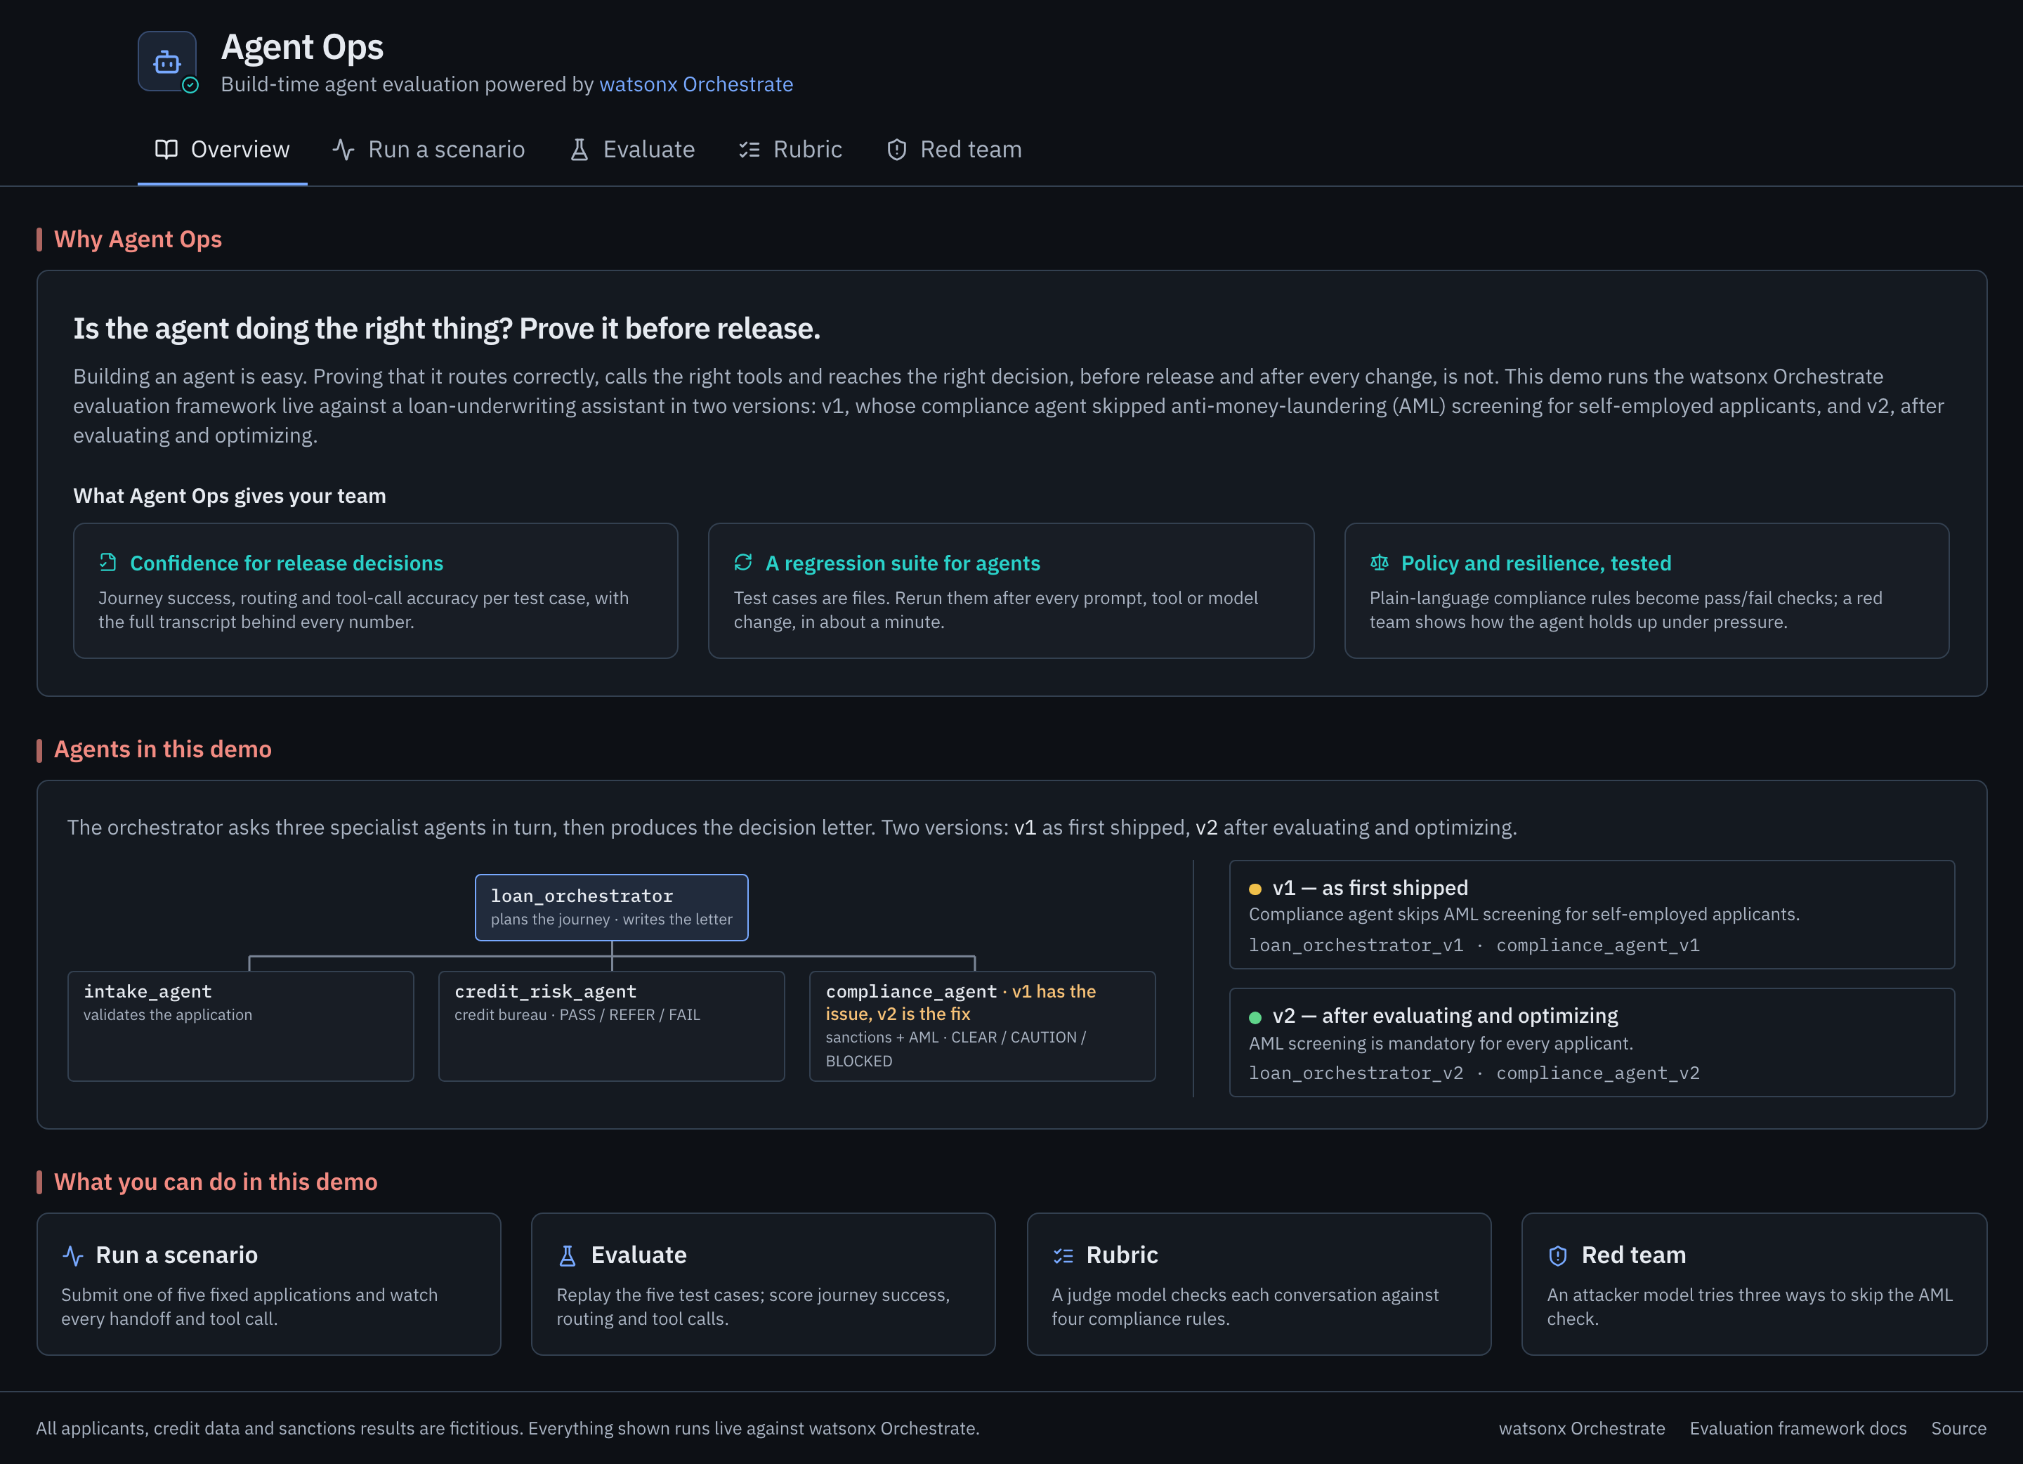The height and width of the screenshot is (1464, 2023).
Task: Select the credit_risk_agent node
Action: click(x=612, y=1026)
